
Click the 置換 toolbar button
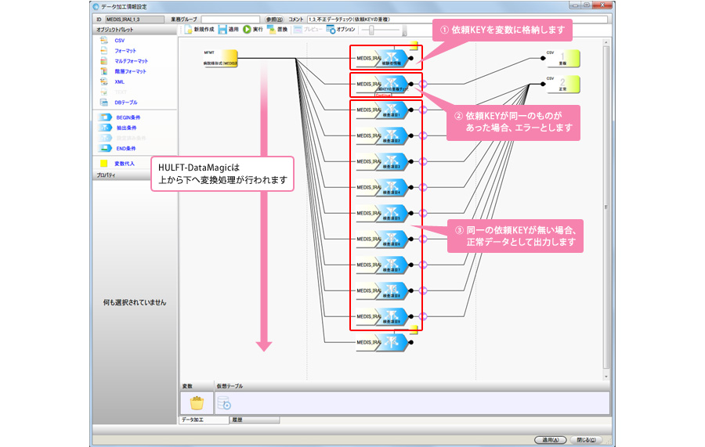(x=277, y=30)
